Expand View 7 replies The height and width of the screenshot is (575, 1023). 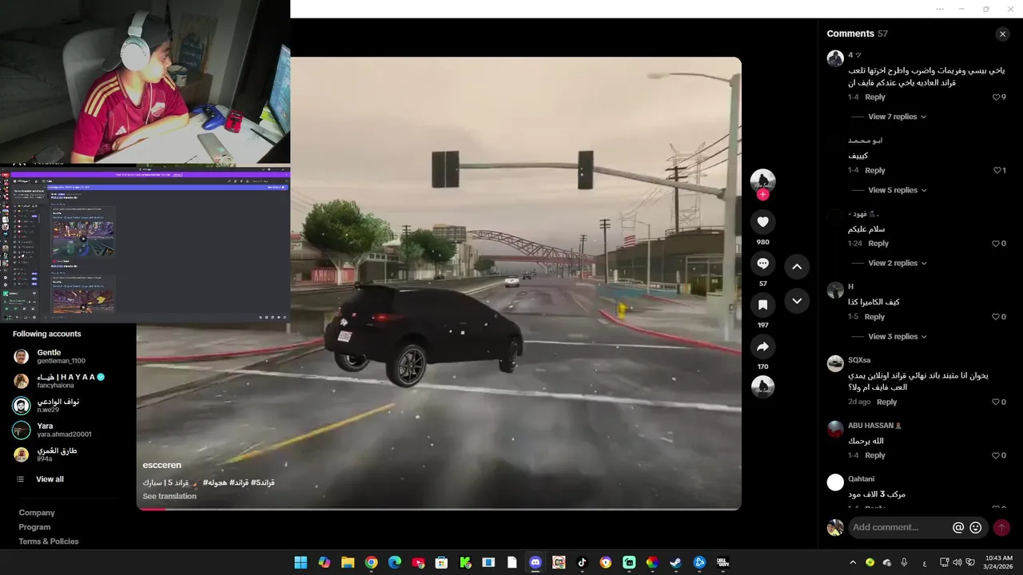[897, 117]
